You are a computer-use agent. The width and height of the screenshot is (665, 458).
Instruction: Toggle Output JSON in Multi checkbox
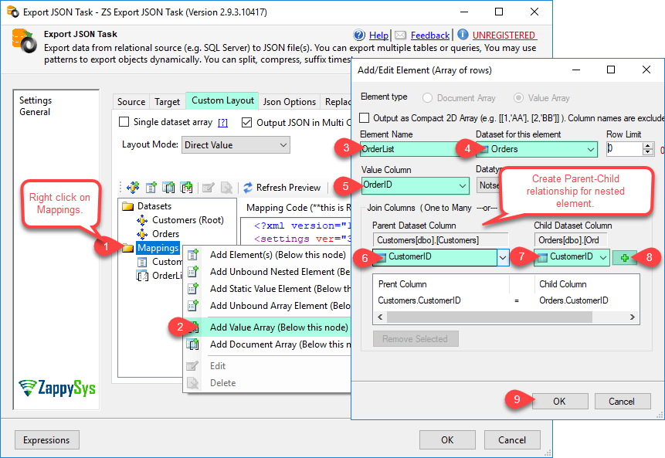point(246,123)
